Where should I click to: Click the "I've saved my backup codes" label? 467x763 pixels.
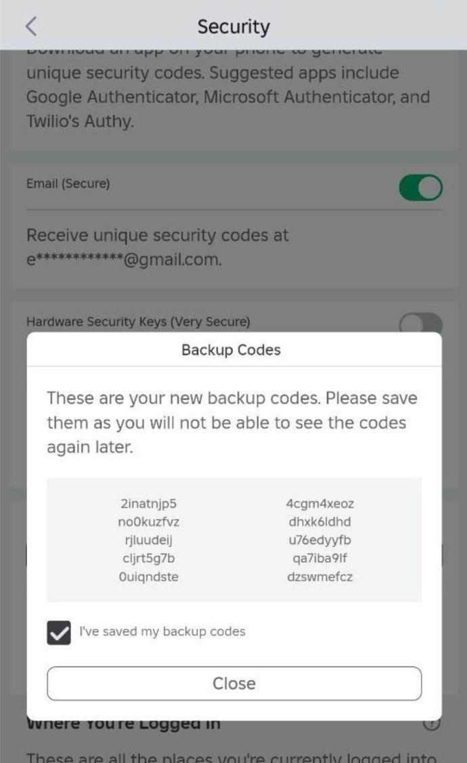point(162,632)
